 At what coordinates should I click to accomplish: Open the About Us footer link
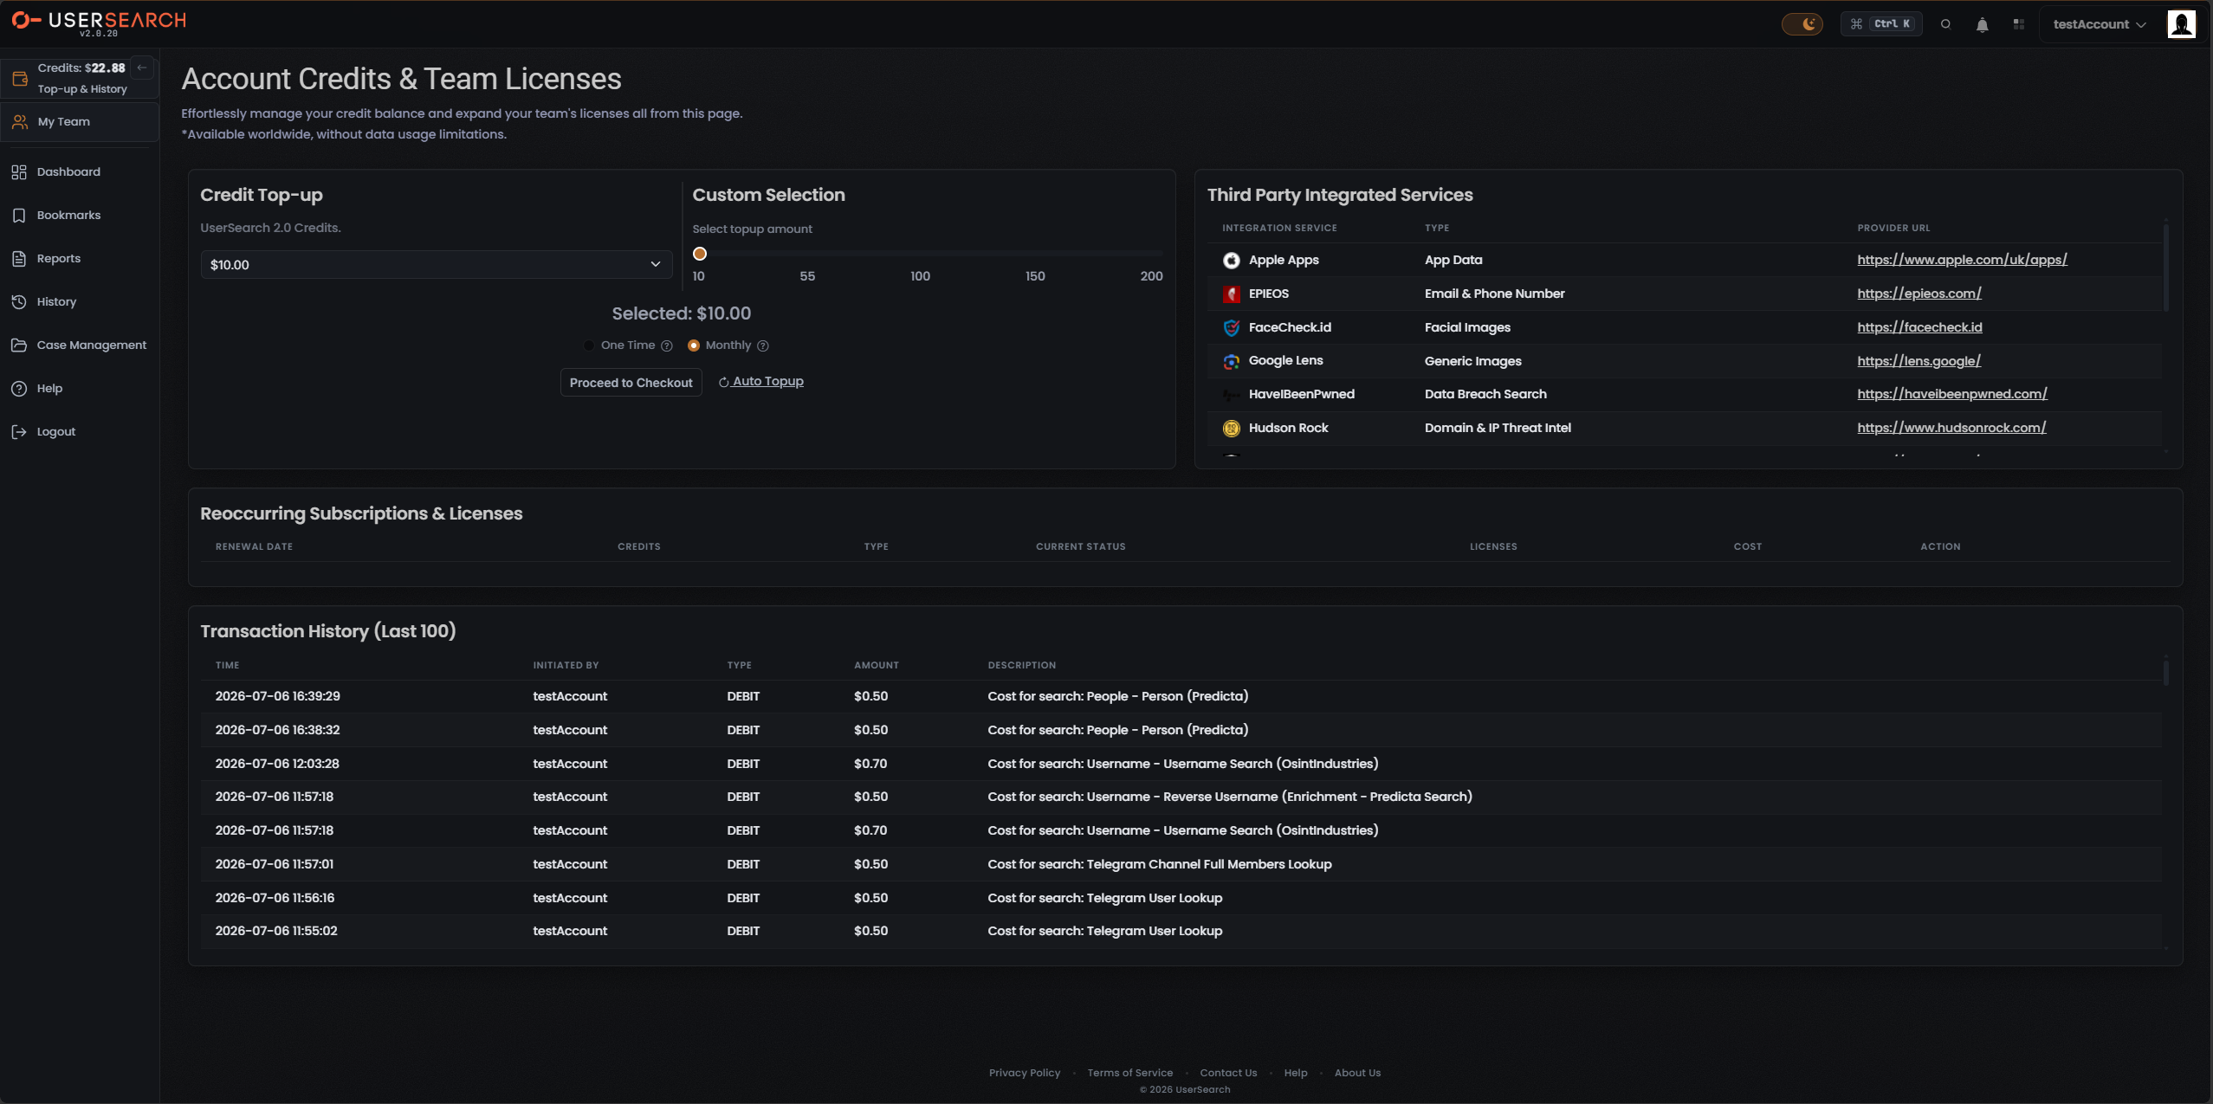1357,1073
